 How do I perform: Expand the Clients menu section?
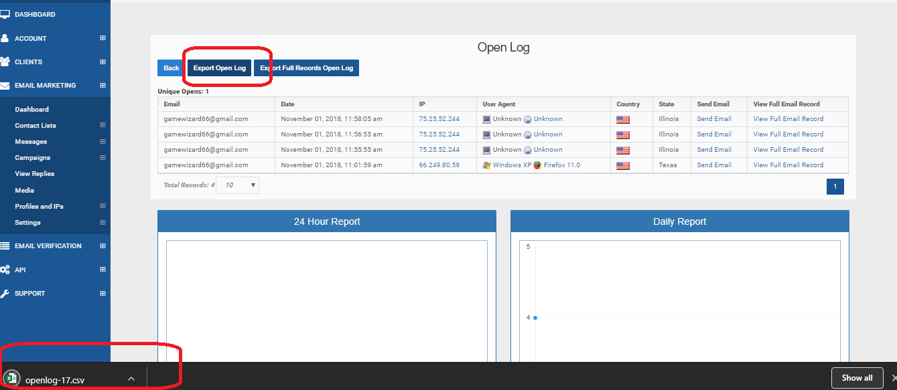pos(102,62)
